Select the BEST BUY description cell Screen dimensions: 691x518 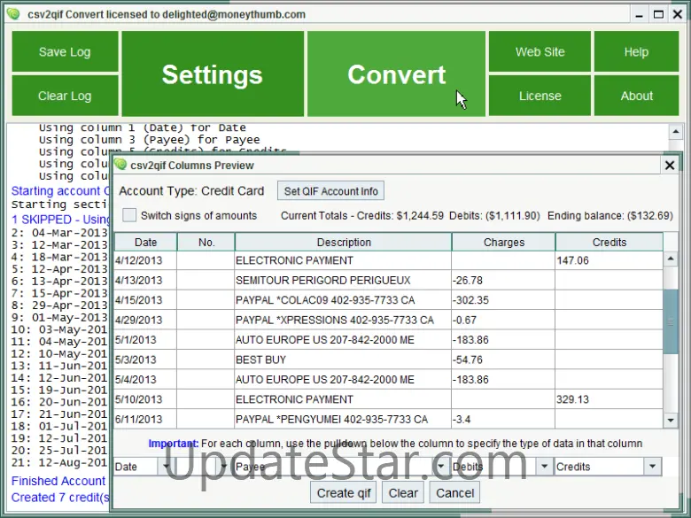point(343,360)
